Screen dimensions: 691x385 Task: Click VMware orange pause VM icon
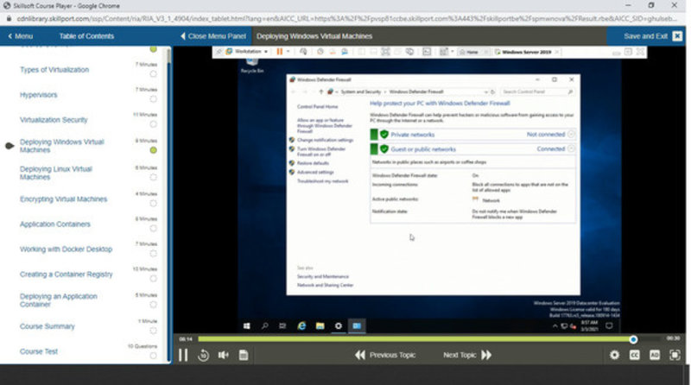(x=279, y=52)
